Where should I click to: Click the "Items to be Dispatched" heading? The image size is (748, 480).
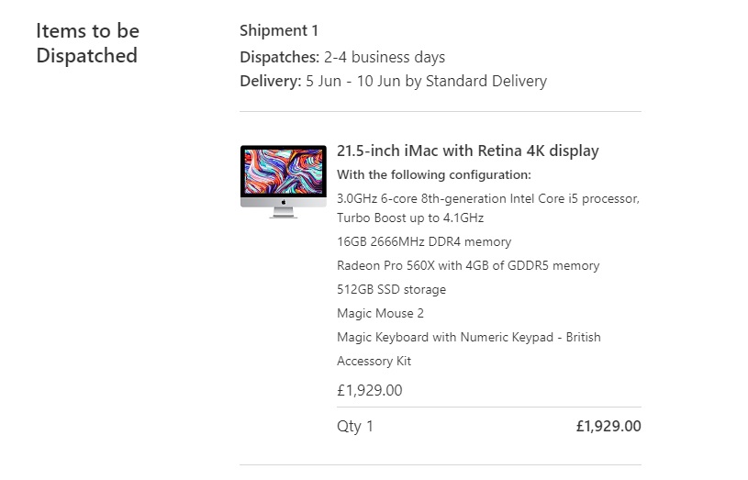click(87, 43)
